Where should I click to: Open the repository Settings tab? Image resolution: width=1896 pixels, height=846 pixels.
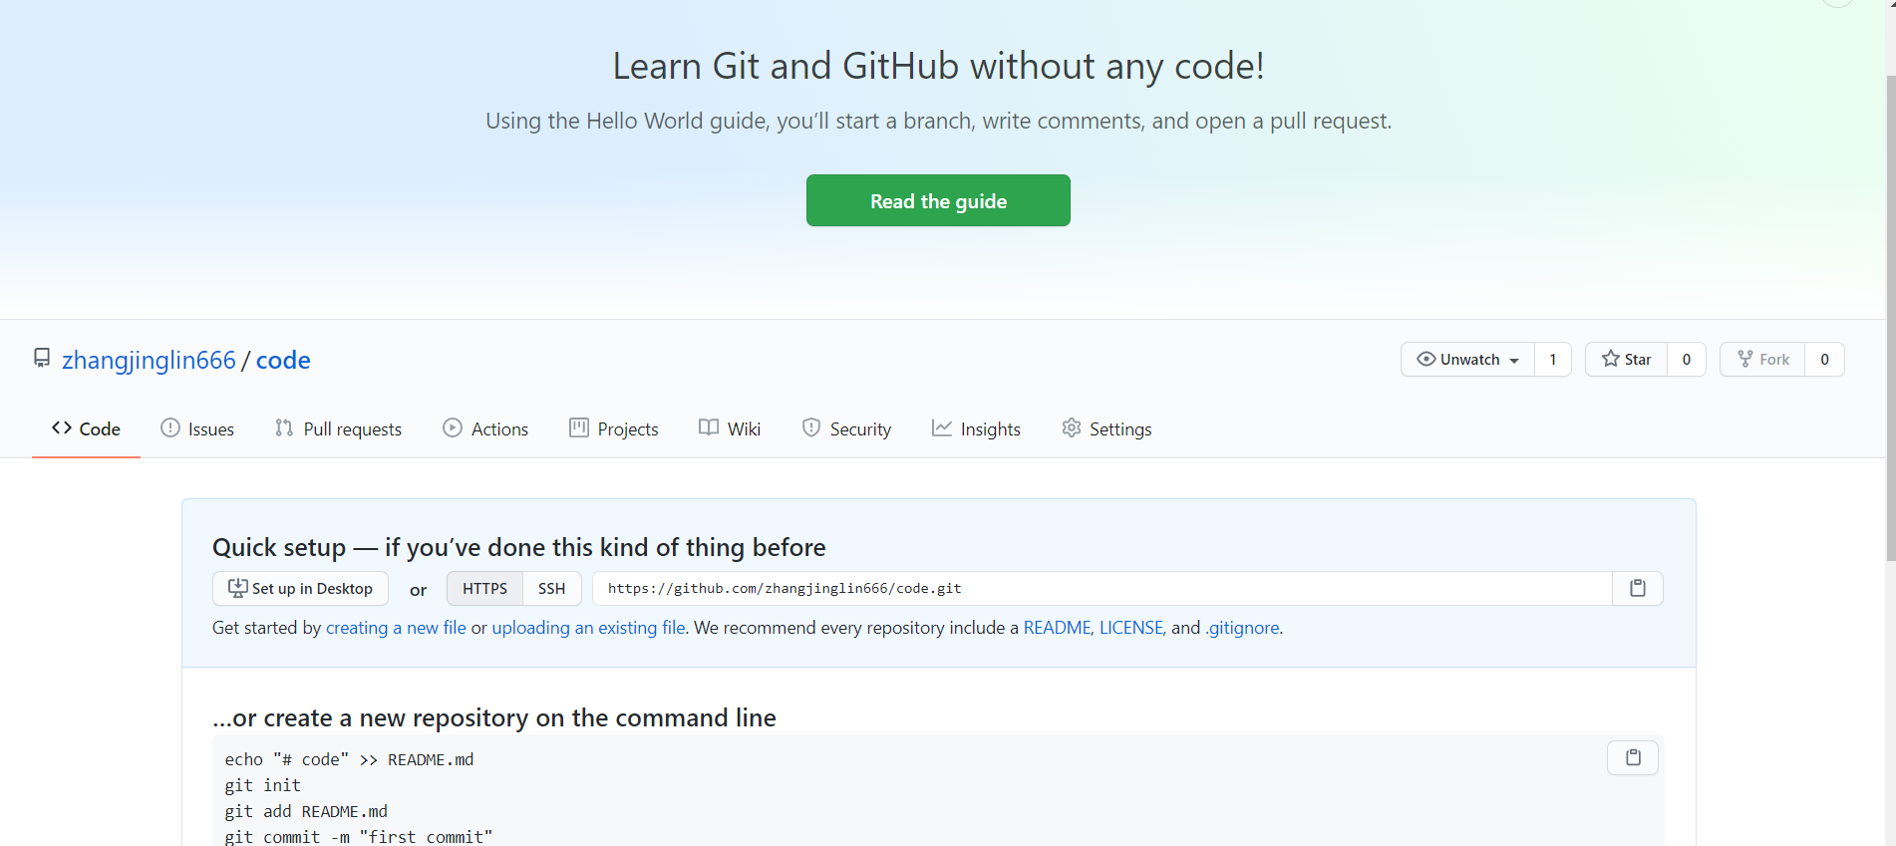coord(1106,428)
